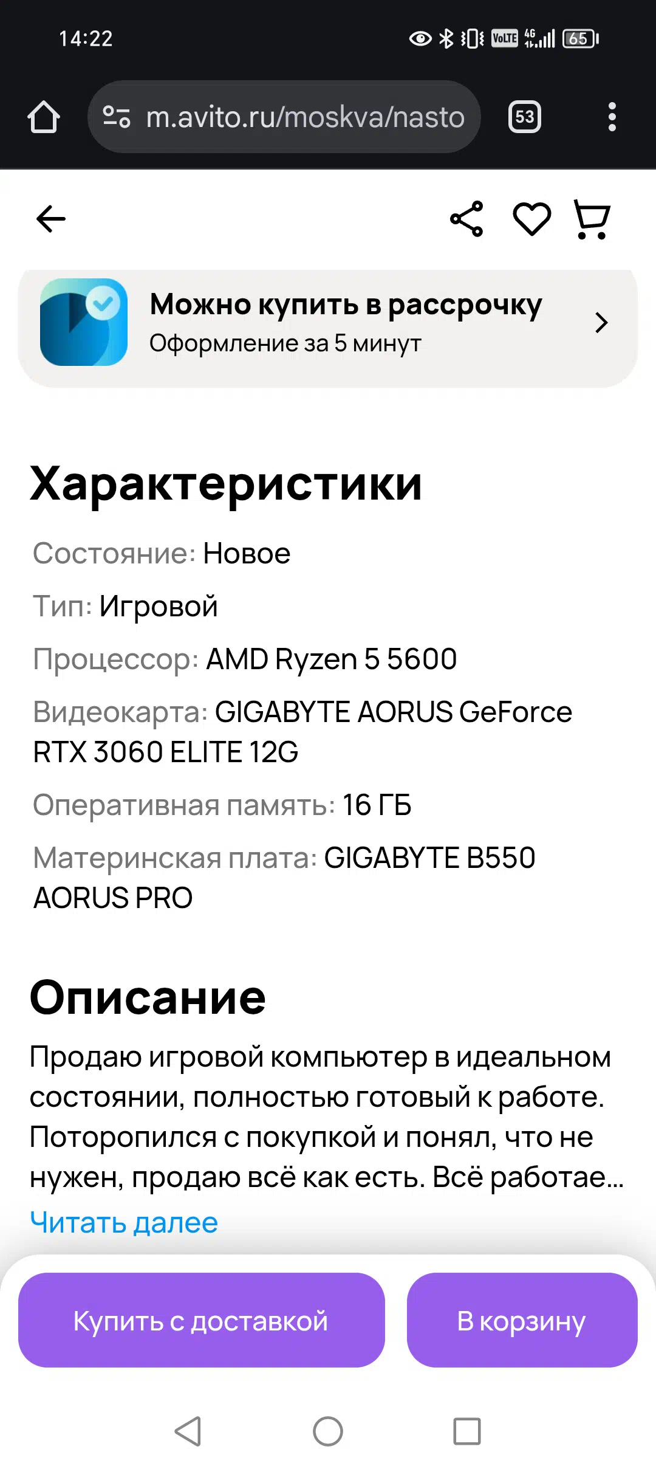
Task: Tap the "Характеристики" section heading
Action: 226,484
